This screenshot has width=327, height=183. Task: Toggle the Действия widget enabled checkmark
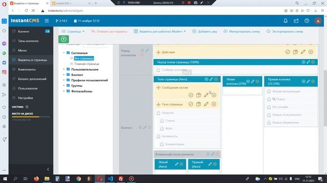288,52
